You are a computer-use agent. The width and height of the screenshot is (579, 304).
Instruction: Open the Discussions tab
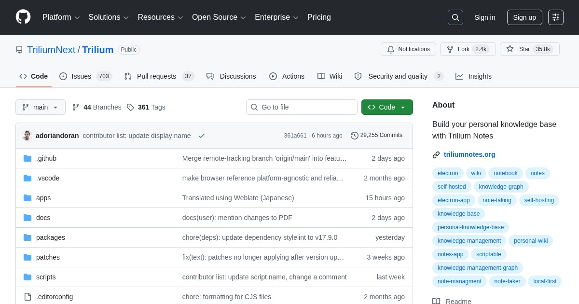(x=231, y=76)
